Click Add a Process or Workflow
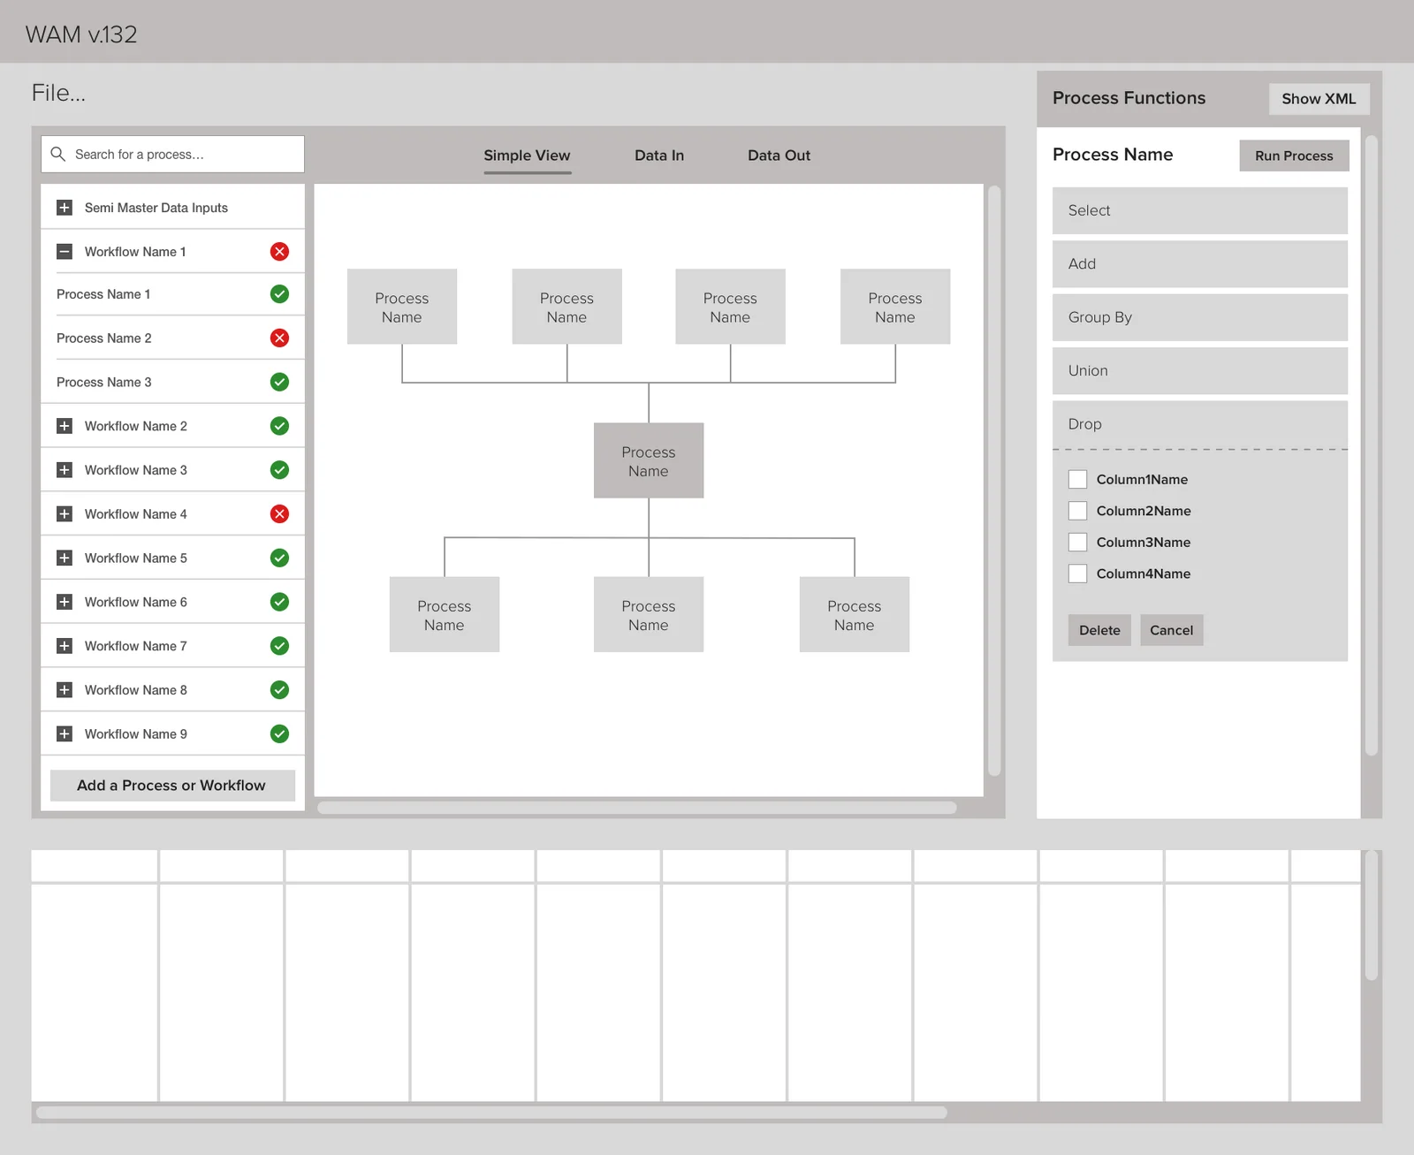The width and height of the screenshot is (1414, 1155). (171, 786)
